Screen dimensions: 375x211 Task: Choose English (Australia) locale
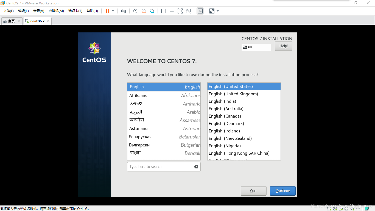pos(244,109)
